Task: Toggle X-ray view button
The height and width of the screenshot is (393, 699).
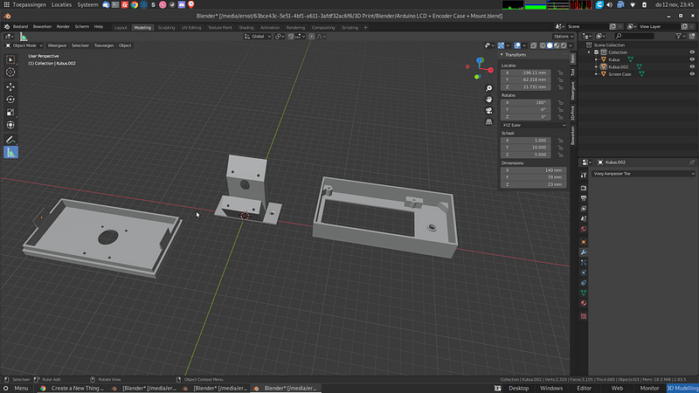Action: point(534,45)
